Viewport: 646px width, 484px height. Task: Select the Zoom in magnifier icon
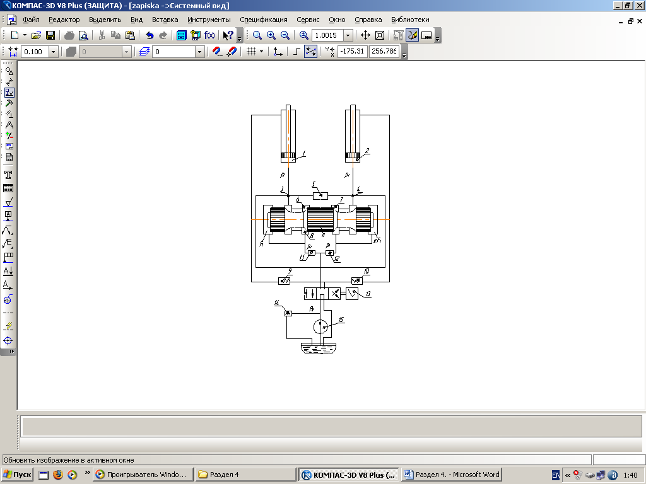[271, 35]
